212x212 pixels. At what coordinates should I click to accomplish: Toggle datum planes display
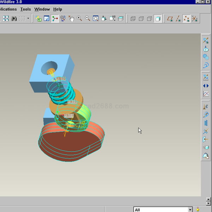[170, 18]
